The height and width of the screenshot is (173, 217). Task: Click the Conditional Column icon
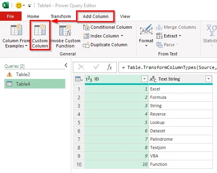click(86, 27)
